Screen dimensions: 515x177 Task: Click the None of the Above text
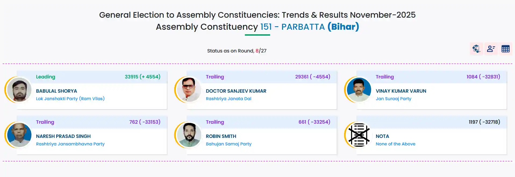coord(395,144)
